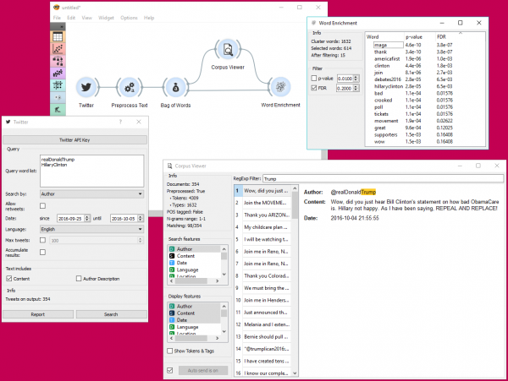Select the Preprocess Text widget node

tap(129, 87)
